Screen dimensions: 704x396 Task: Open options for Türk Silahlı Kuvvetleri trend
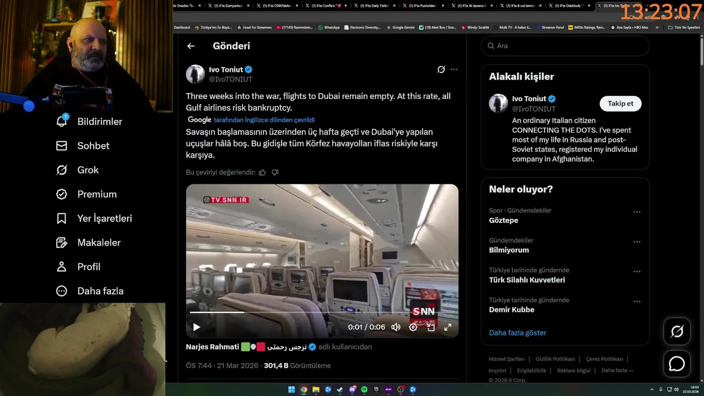pyautogui.click(x=637, y=272)
